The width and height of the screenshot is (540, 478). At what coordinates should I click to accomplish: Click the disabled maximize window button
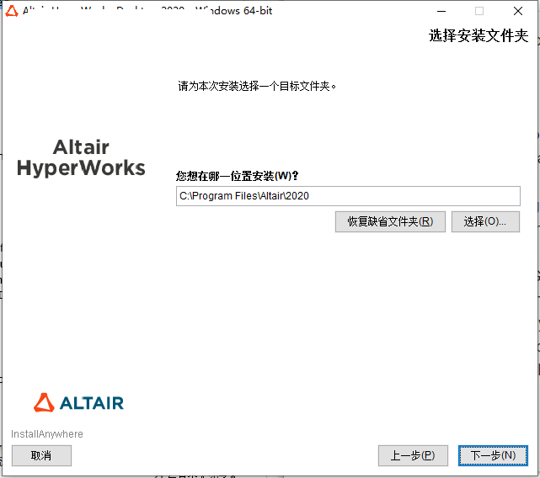tap(479, 11)
